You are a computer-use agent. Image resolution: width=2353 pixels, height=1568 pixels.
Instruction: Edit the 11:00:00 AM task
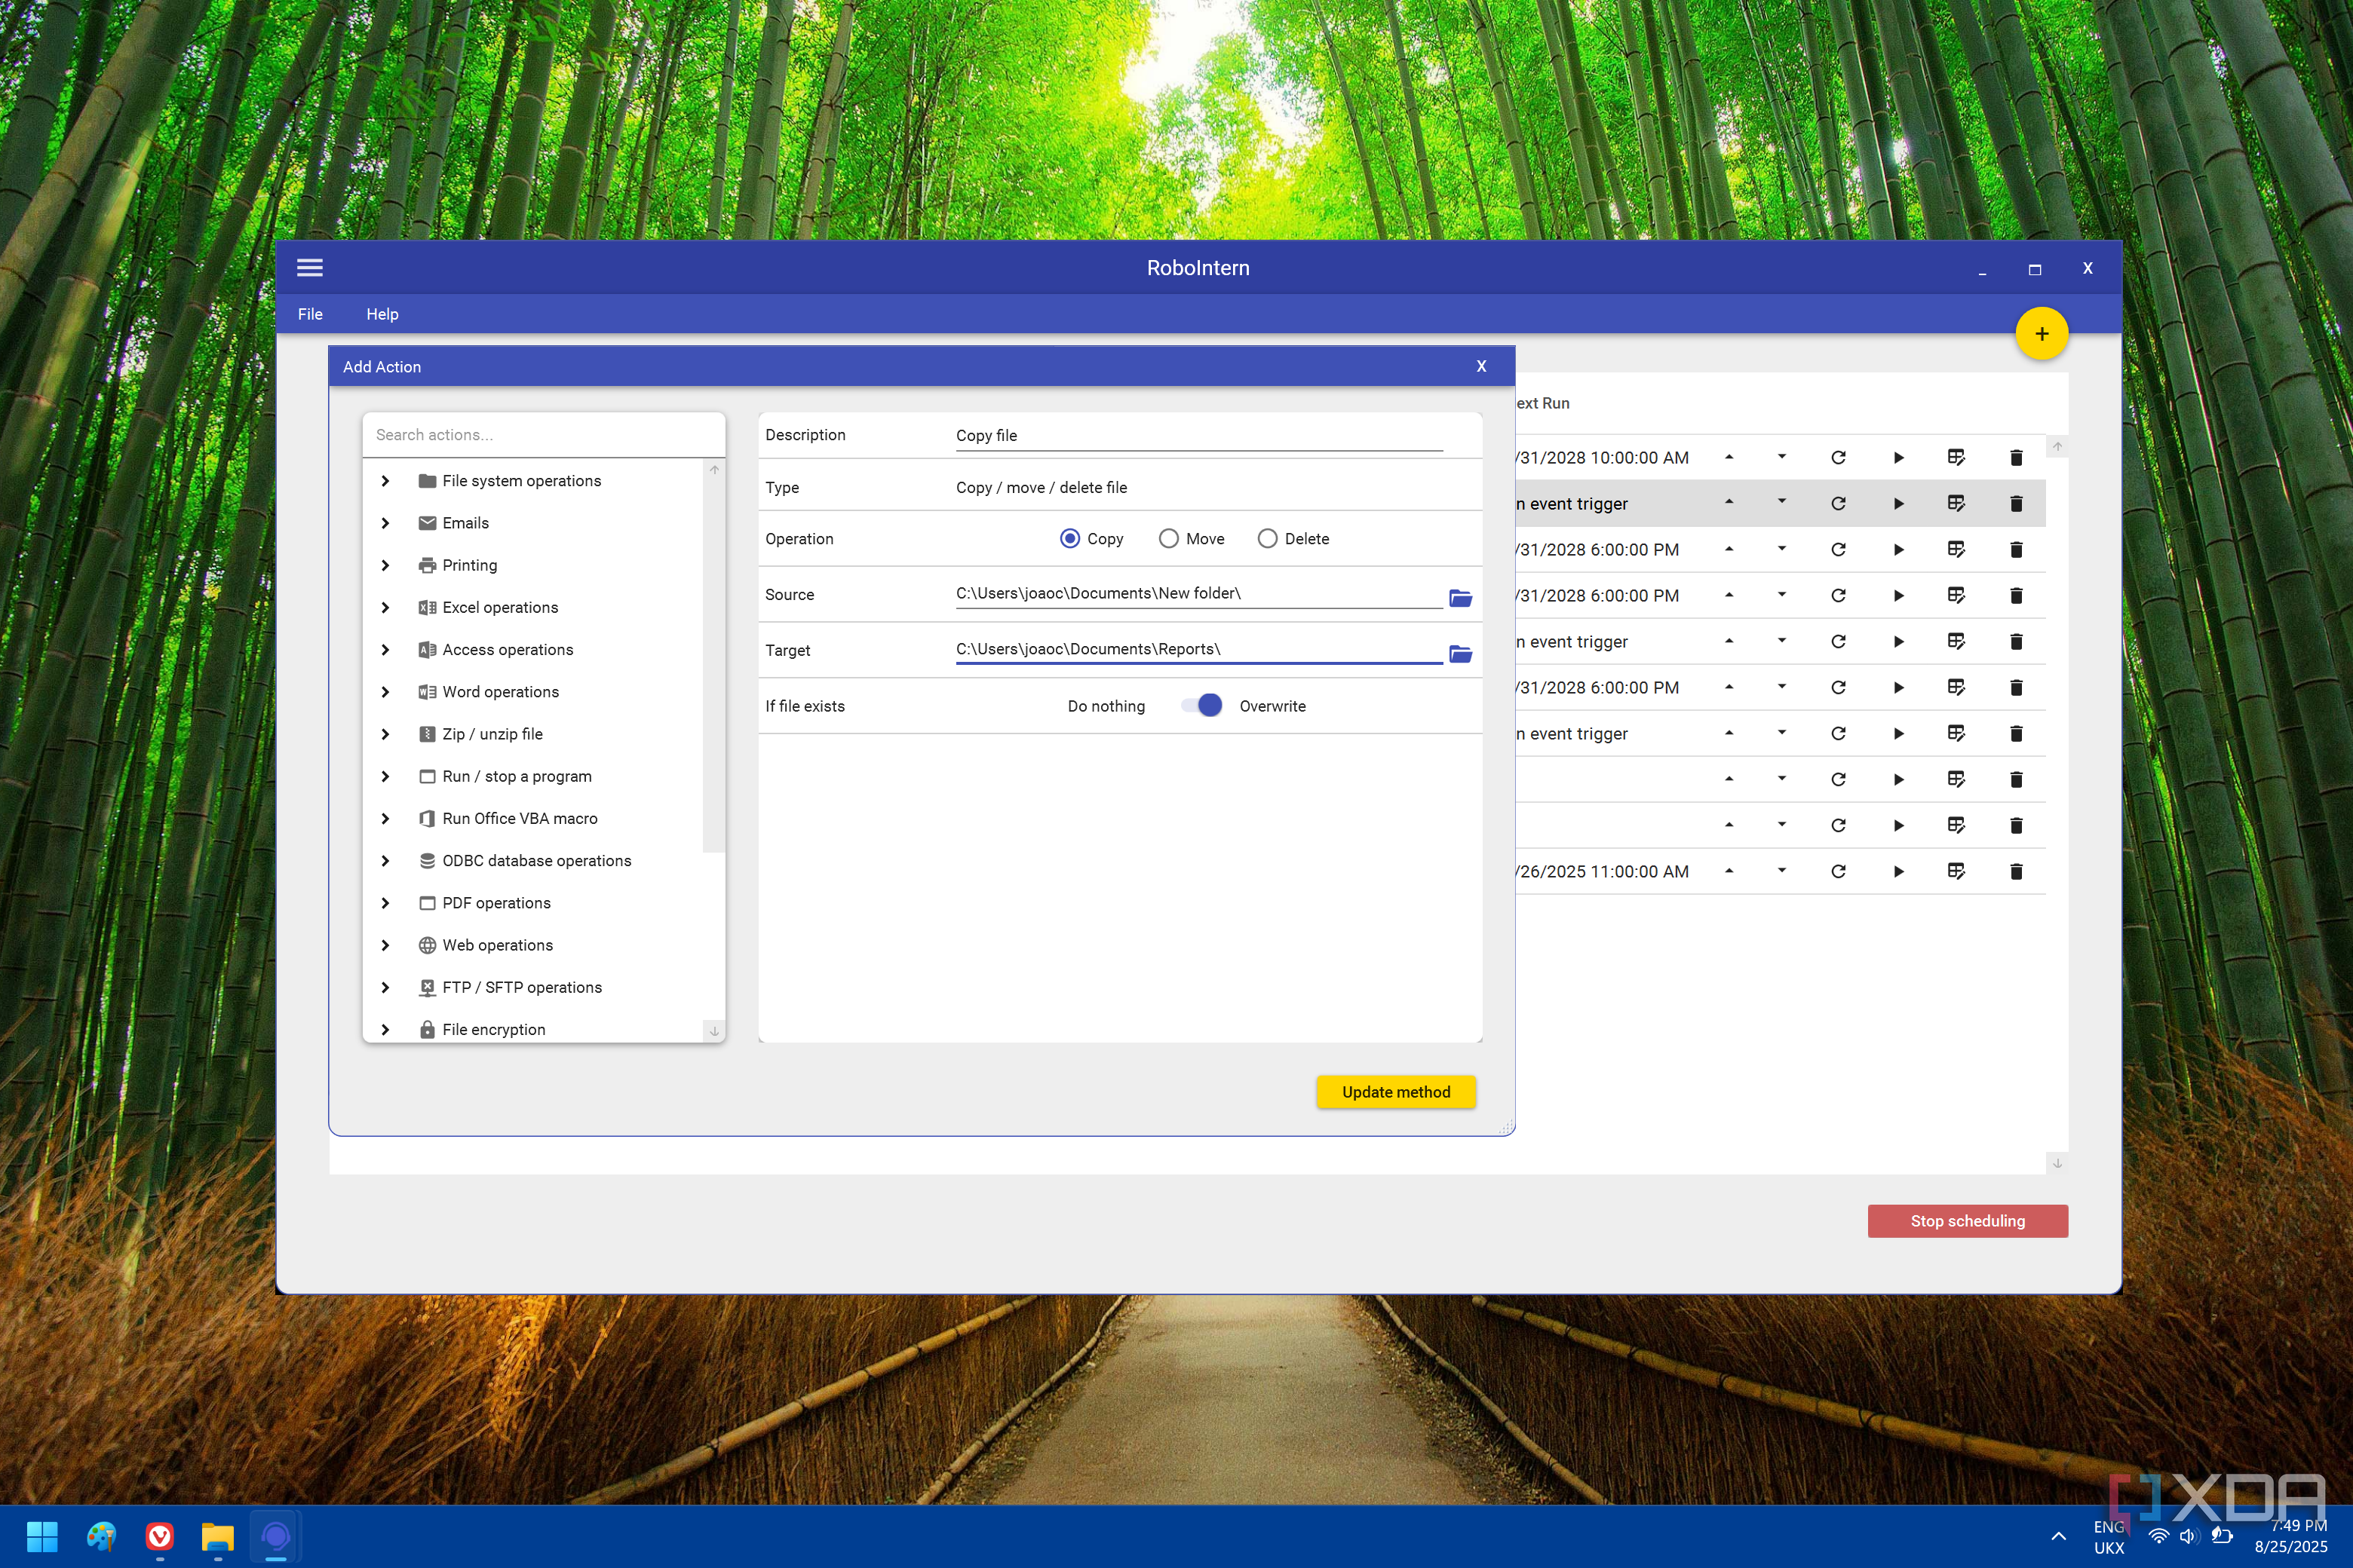tap(1956, 872)
